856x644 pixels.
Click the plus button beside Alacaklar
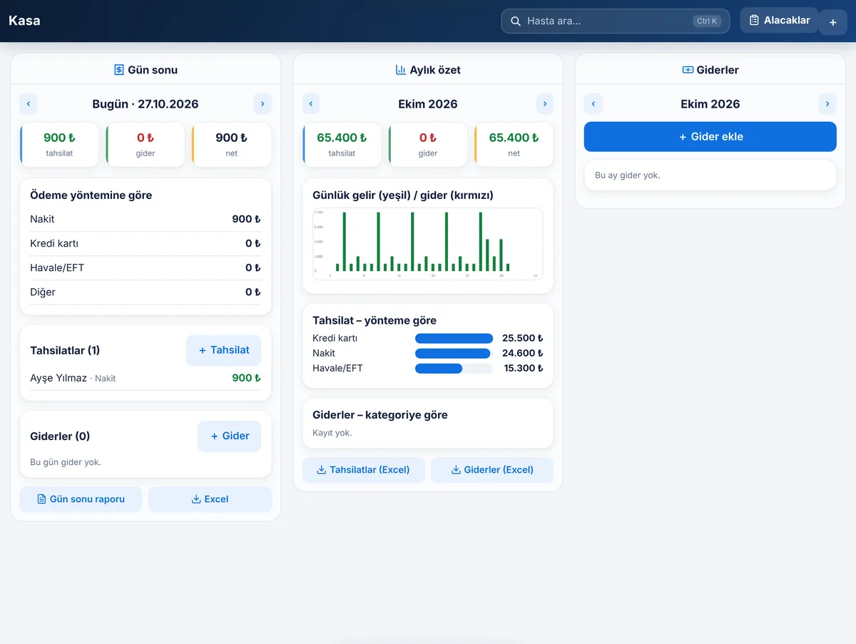(x=832, y=22)
